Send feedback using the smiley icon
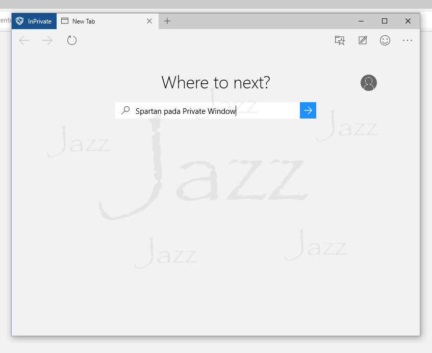Viewport: 432px width, 353px height. click(x=385, y=40)
